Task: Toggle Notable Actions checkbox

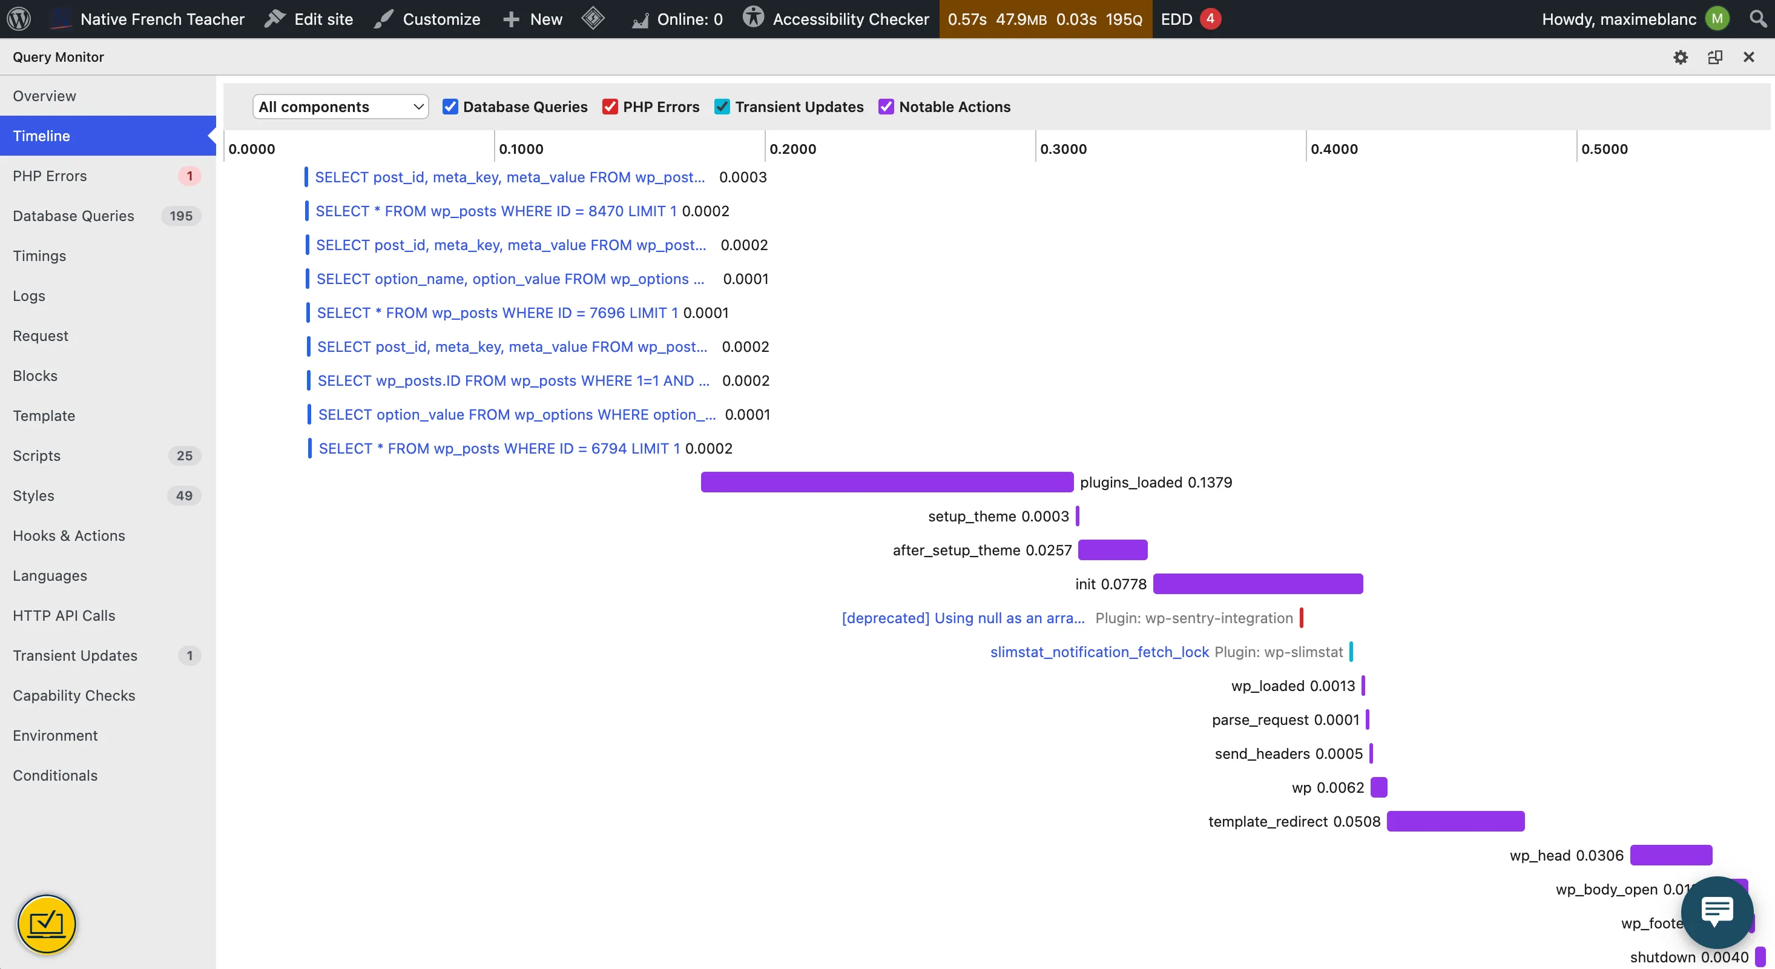Action: click(886, 106)
